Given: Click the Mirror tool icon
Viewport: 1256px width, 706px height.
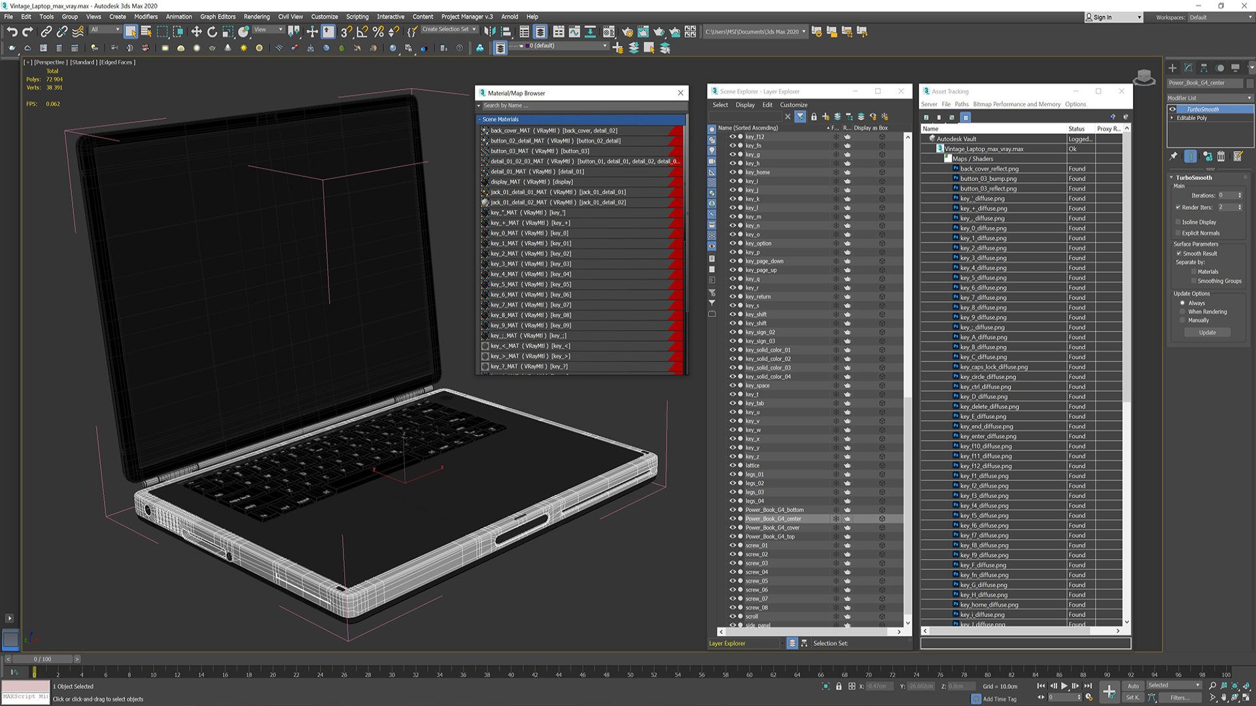Looking at the screenshot, I should (490, 31).
